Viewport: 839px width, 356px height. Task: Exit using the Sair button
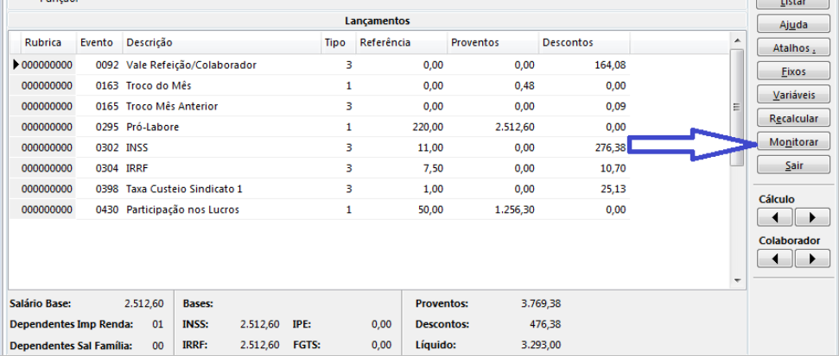793,165
